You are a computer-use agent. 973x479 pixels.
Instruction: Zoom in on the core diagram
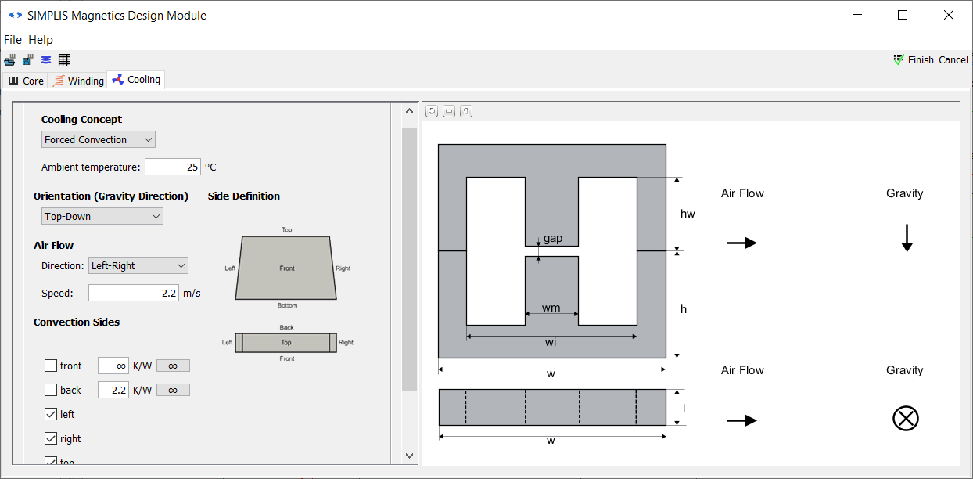[x=432, y=111]
